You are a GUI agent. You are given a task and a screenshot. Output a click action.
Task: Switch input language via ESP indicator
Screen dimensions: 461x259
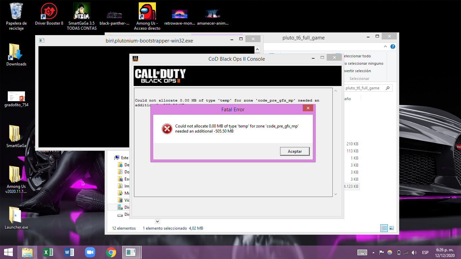pyautogui.click(x=425, y=252)
